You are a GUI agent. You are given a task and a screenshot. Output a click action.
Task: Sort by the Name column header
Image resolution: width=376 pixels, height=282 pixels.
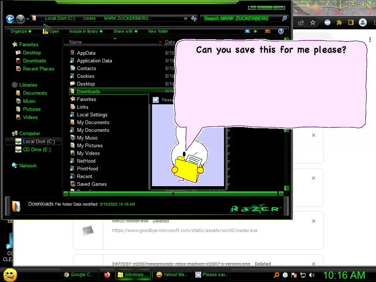click(110, 42)
